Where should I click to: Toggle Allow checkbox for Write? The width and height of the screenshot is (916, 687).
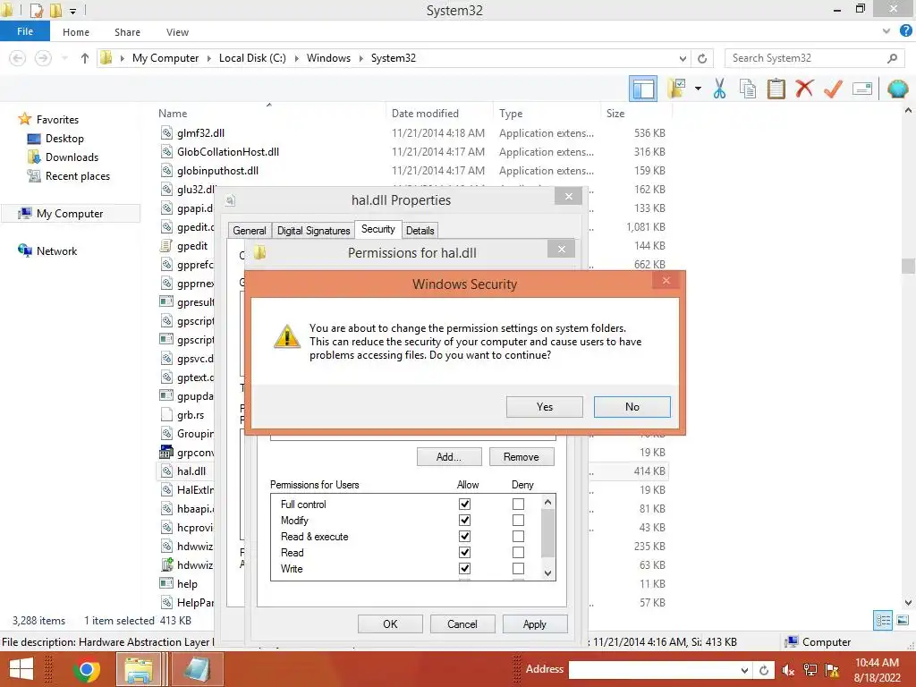(x=464, y=568)
